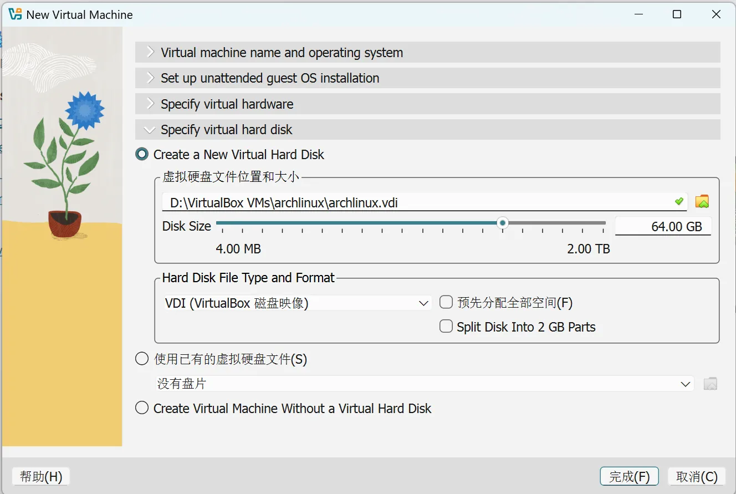This screenshot has width=736, height=494.
Task: Click the 帮助(H) help button
Action: pos(41,477)
